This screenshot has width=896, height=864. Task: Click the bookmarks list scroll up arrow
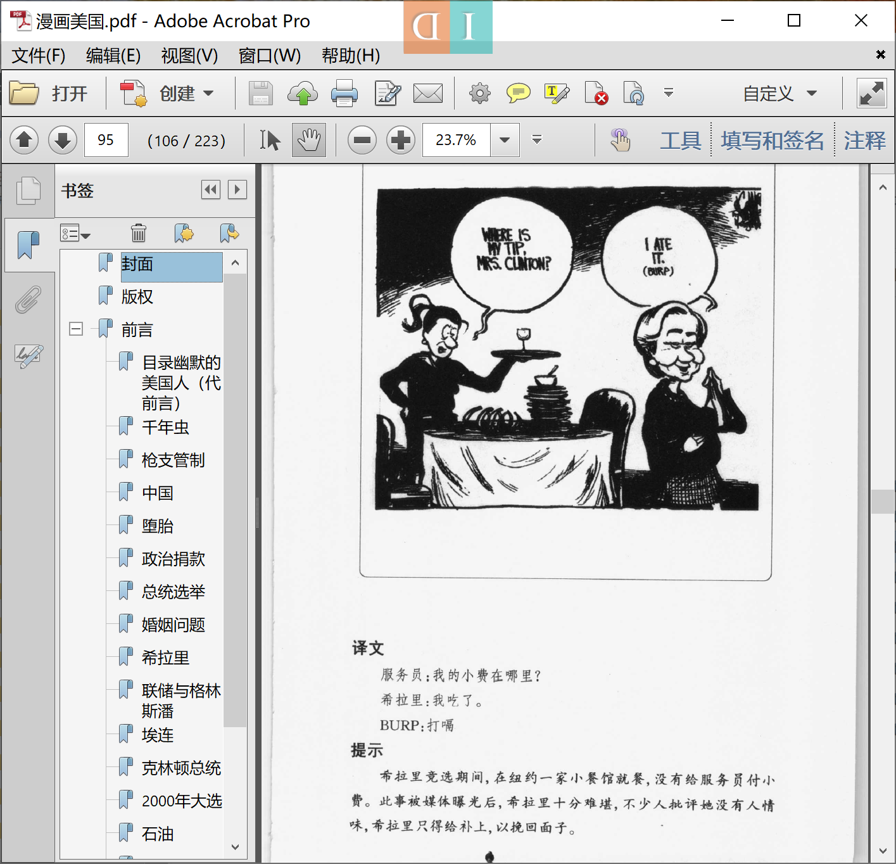[x=235, y=262]
